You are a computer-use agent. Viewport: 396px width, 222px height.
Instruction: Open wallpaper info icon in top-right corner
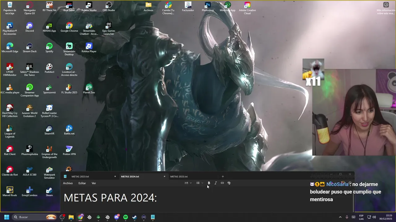(386, 5)
